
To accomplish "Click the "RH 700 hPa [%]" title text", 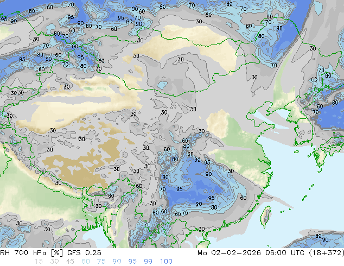I will [x=31, y=253].
